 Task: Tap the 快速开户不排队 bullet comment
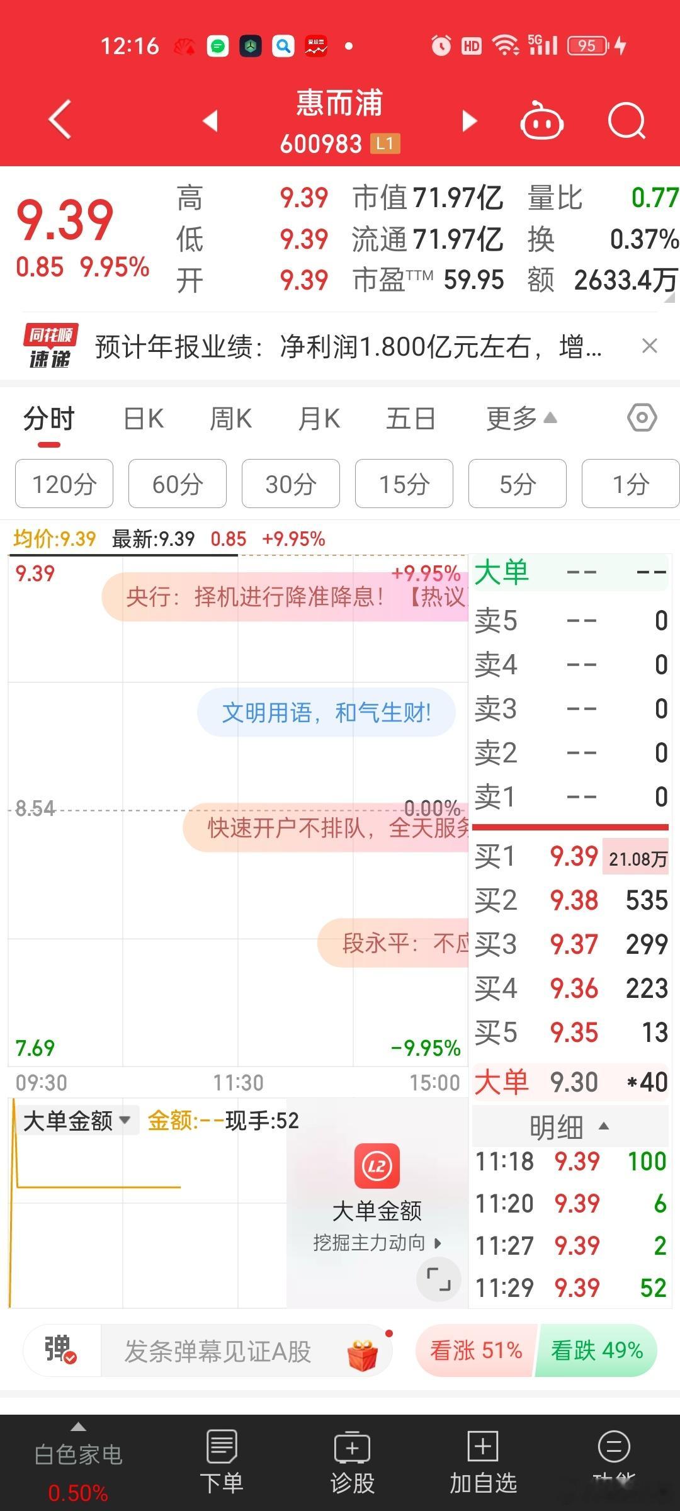click(326, 827)
